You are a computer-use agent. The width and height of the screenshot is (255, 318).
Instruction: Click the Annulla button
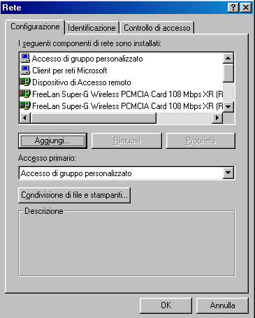[x=222, y=305]
